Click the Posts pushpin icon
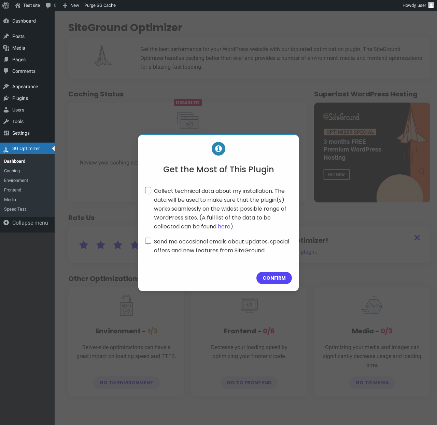The height and width of the screenshot is (425, 437). coord(6,36)
